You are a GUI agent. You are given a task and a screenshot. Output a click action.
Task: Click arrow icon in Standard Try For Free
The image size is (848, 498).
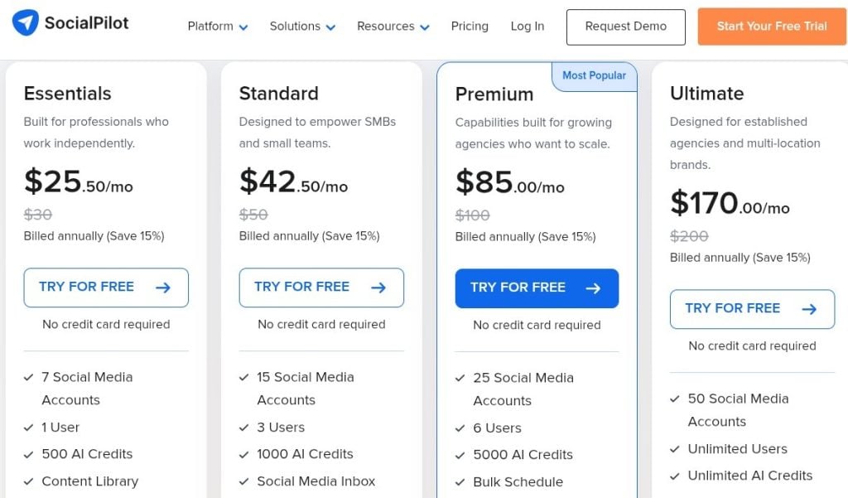[378, 288]
